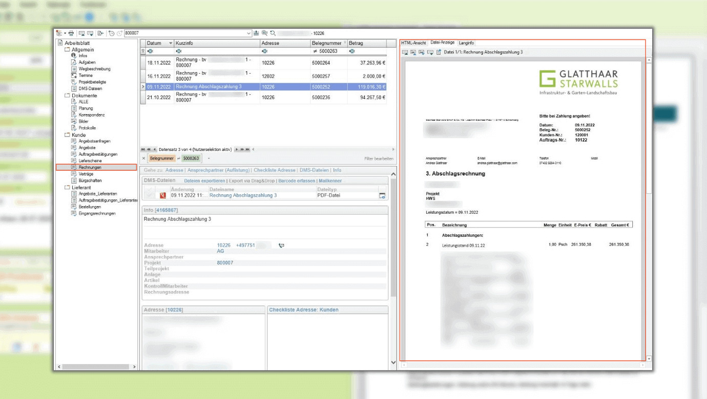Click the history clock icon in the toolbar

tap(111, 33)
